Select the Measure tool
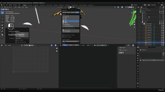Image resolution: width=165 pixels, height=92 pixels. pos(2,34)
